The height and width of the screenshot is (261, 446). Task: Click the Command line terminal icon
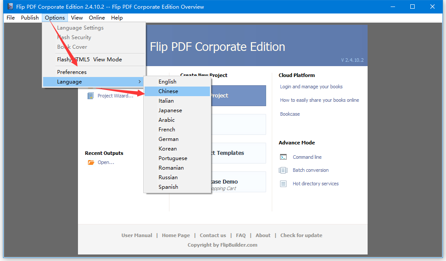[283, 157]
